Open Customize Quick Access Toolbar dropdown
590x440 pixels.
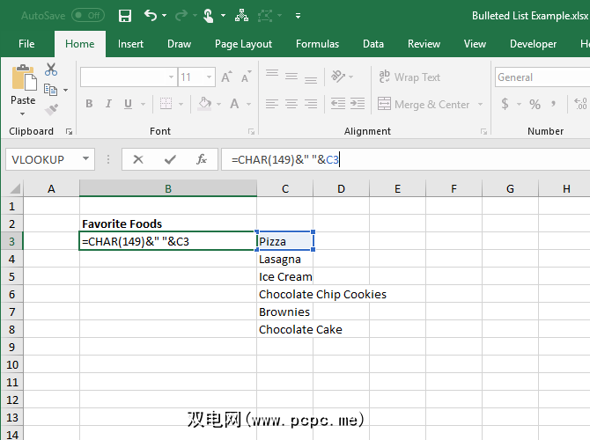click(x=298, y=16)
